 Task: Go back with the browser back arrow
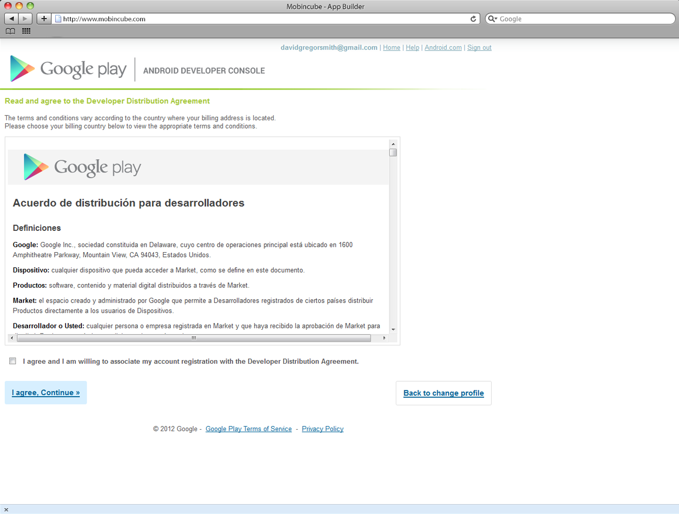point(11,18)
